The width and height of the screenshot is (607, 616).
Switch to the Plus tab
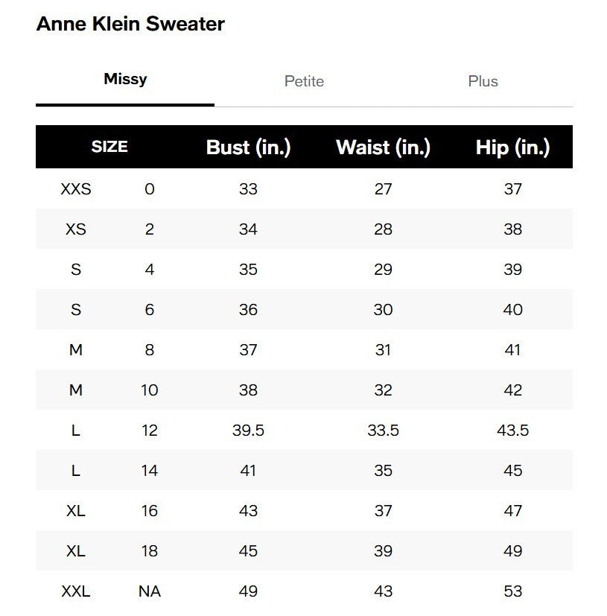pos(483,81)
